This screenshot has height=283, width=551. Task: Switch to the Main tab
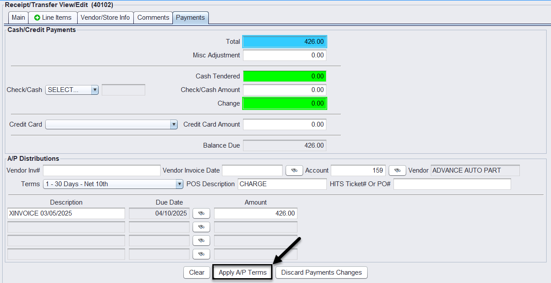18,18
